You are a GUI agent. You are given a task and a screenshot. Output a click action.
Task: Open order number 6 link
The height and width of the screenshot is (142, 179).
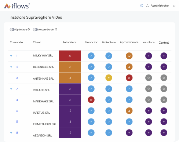17,111
